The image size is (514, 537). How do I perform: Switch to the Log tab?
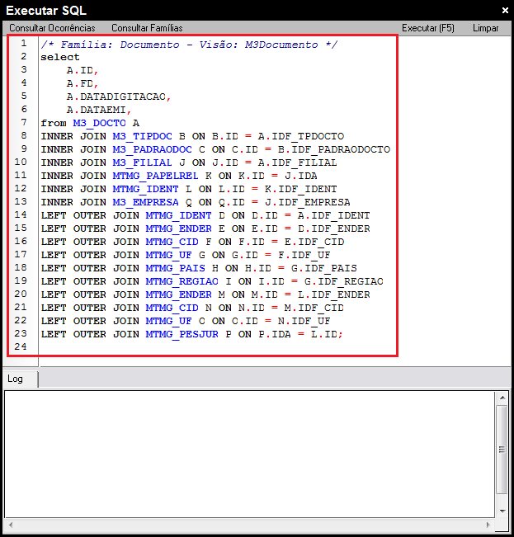tap(16, 379)
